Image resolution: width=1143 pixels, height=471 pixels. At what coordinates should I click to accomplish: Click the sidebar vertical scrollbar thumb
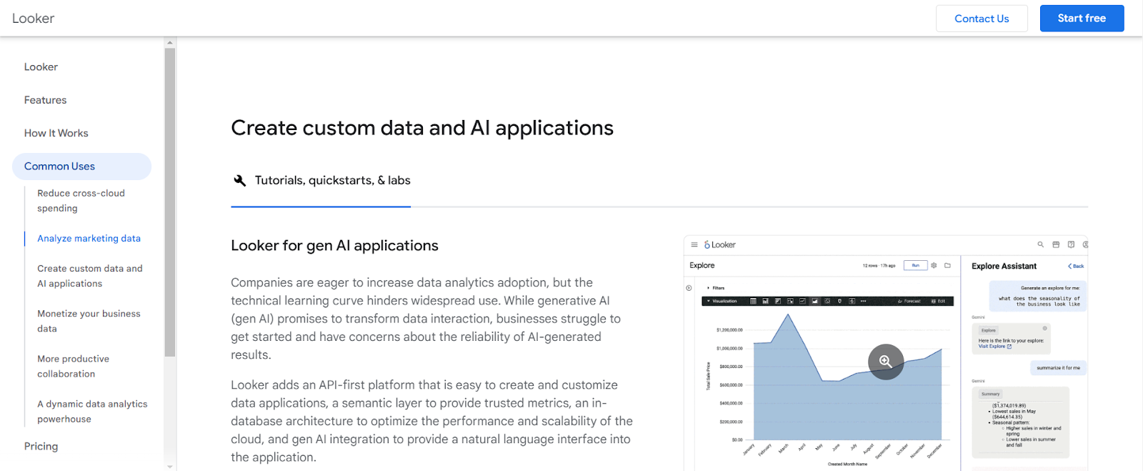(170, 202)
